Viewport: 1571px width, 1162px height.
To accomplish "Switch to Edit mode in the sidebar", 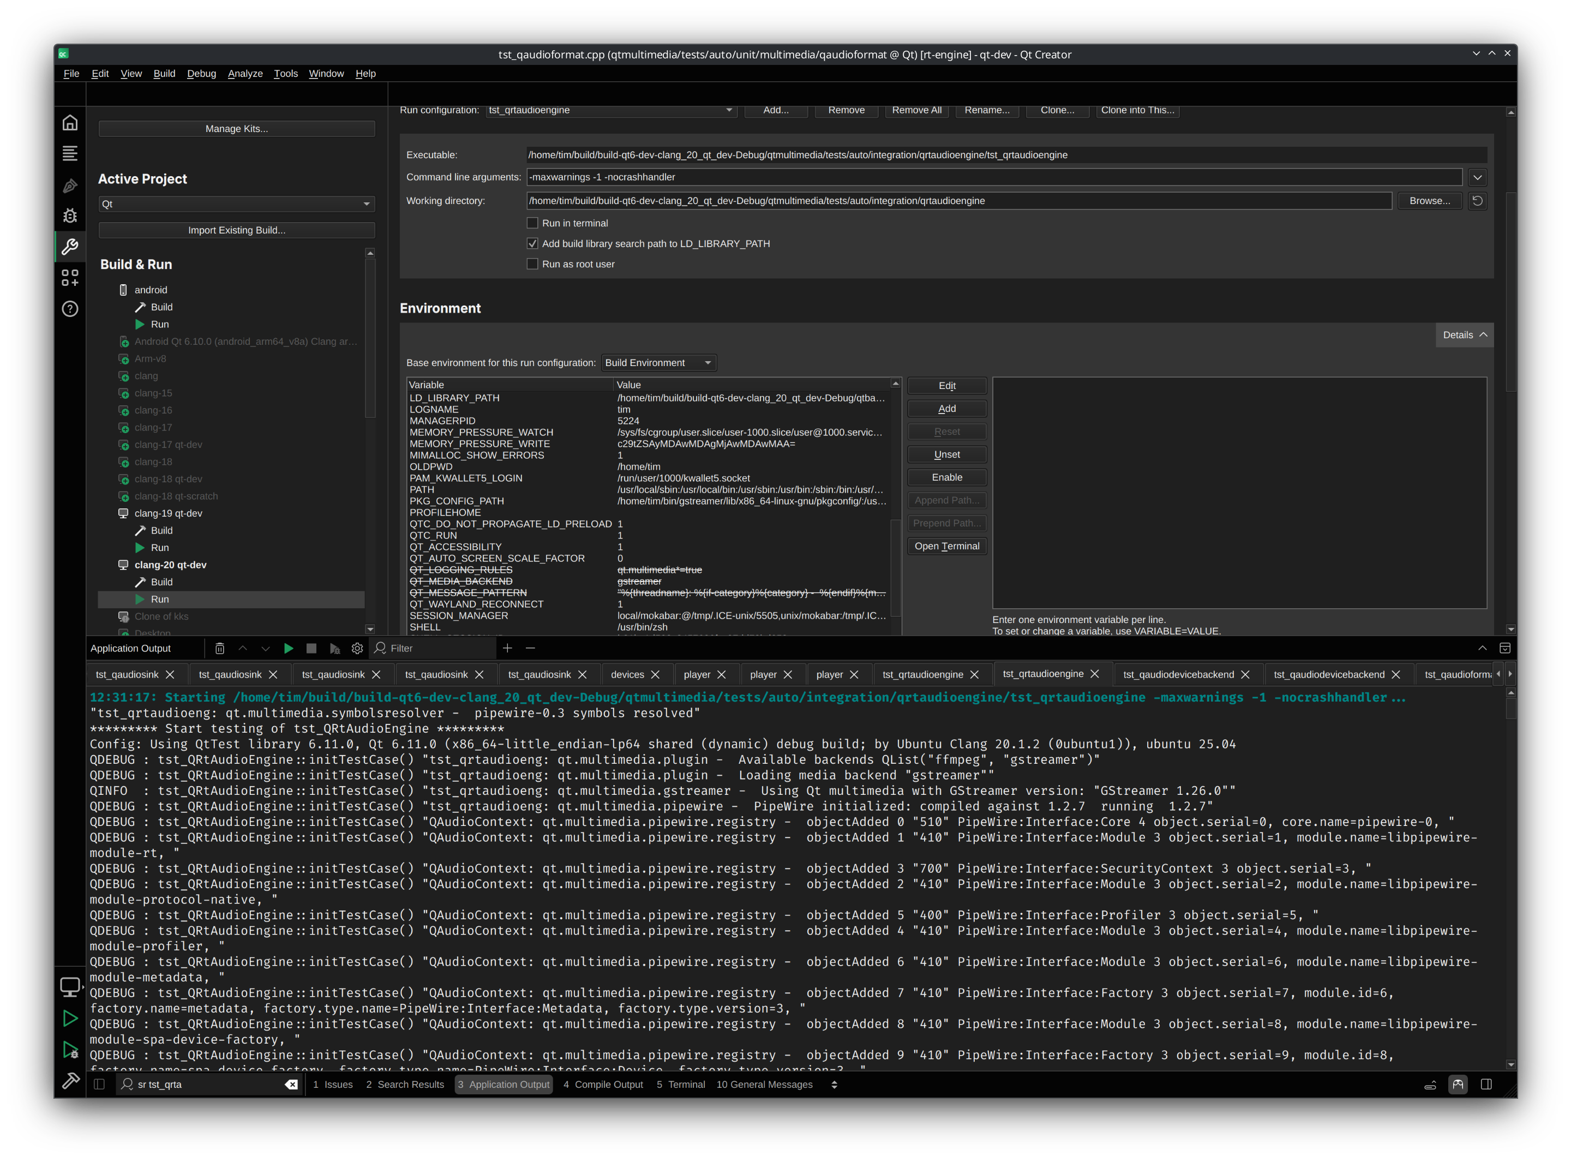I will (x=70, y=153).
